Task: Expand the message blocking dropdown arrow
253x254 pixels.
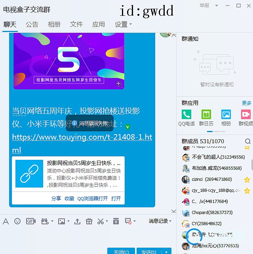Action: (135, 221)
